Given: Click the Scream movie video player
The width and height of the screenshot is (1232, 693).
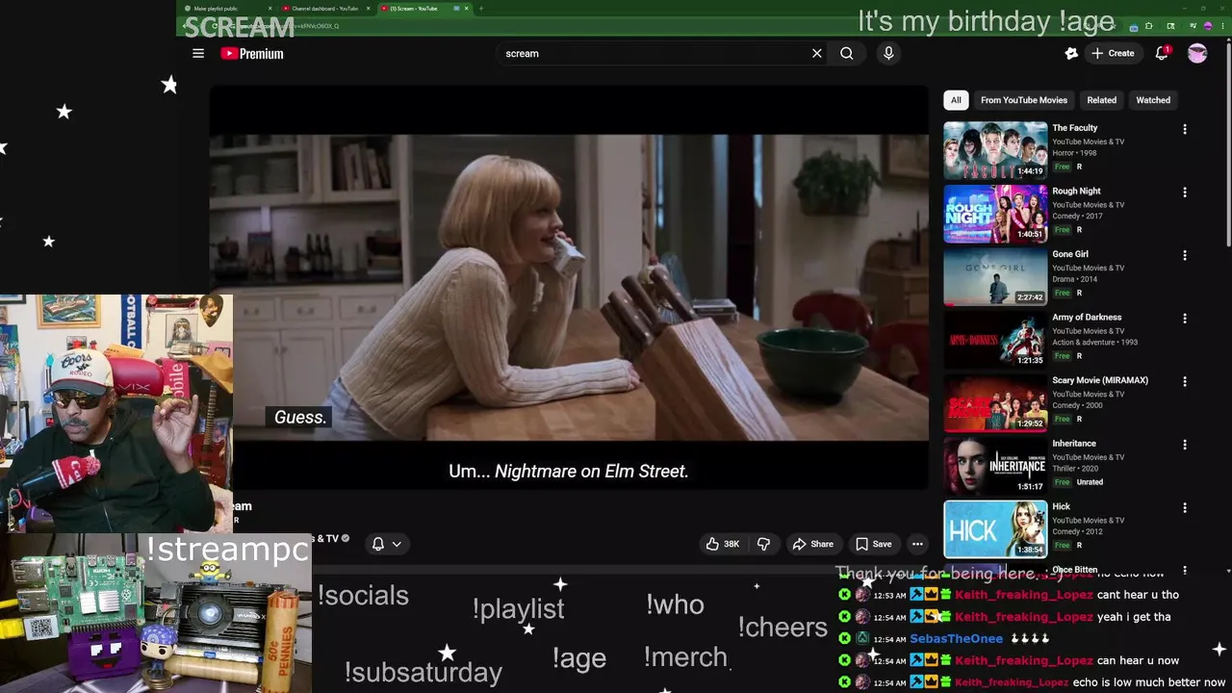Looking at the screenshot, I should (x=570, y=289).
